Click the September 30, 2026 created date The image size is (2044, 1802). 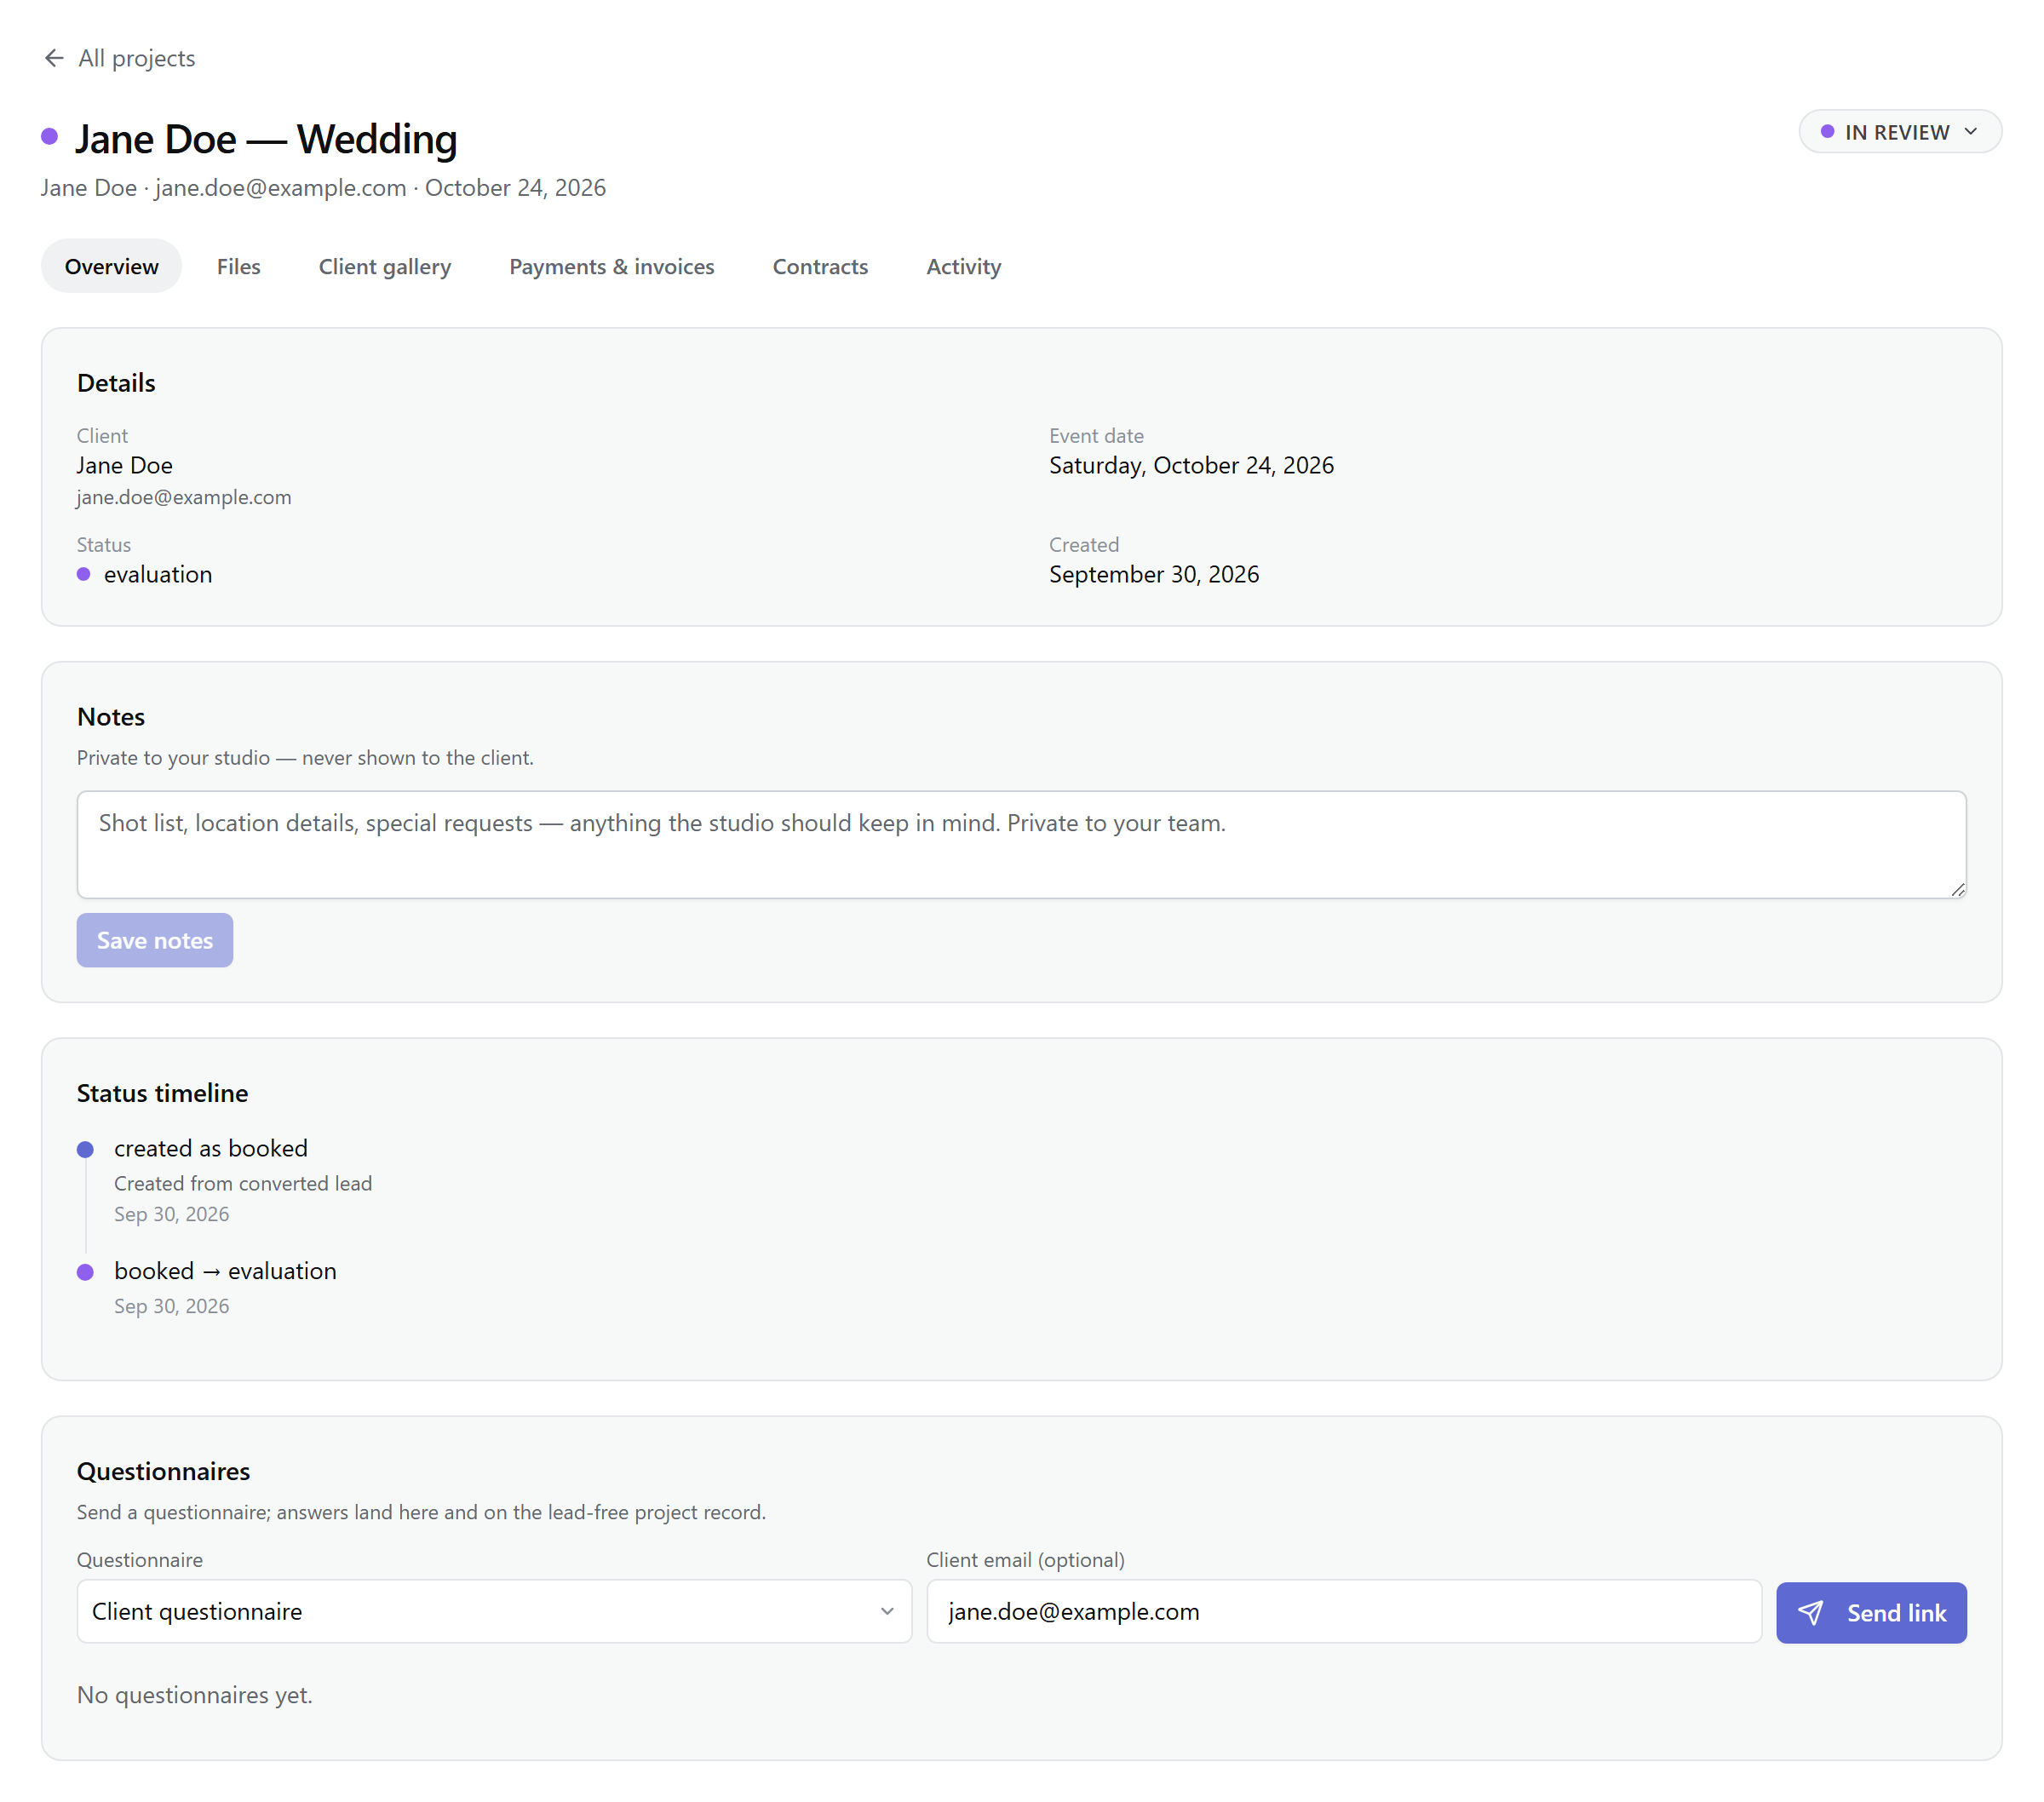[1154, 574]
